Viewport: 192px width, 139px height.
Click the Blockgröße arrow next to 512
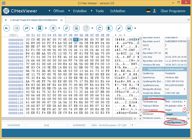[185, 89]
